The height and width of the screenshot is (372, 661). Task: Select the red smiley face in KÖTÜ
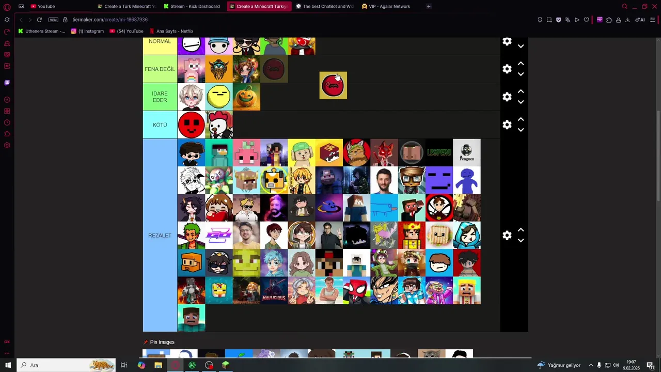[x=191, y=125]
